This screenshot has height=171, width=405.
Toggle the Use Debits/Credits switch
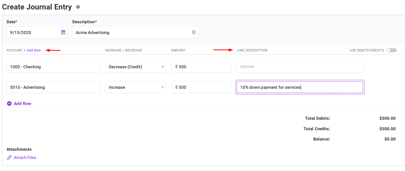point(391,50)
